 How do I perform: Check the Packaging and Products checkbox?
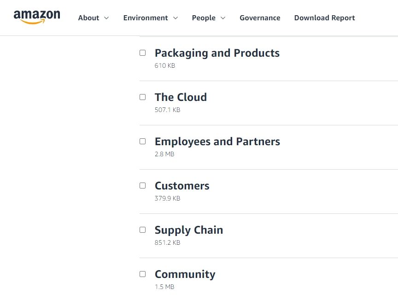[143, 53]
